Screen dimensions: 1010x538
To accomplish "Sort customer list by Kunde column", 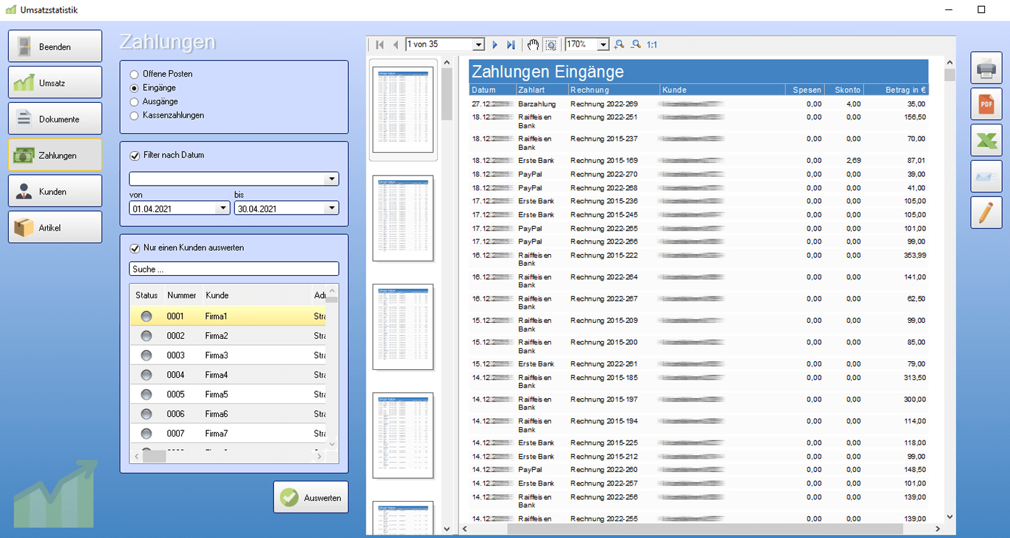I will (256, 295).
